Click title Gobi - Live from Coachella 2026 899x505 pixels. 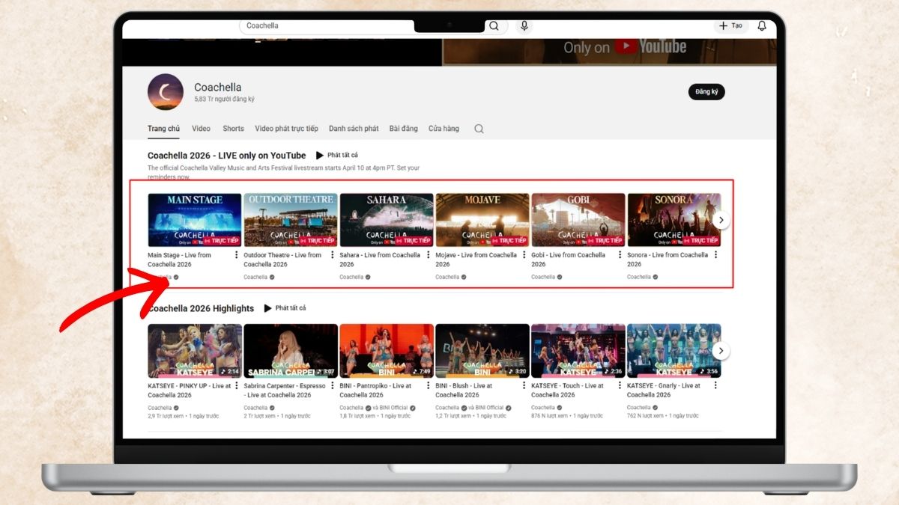[568, 260]
